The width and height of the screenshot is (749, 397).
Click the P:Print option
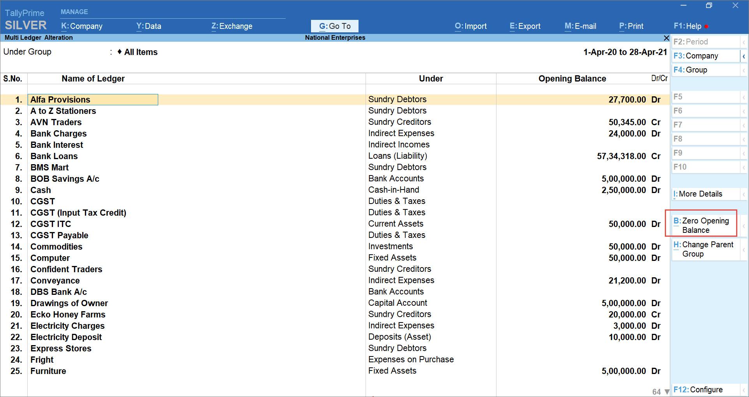click(631, 26)
